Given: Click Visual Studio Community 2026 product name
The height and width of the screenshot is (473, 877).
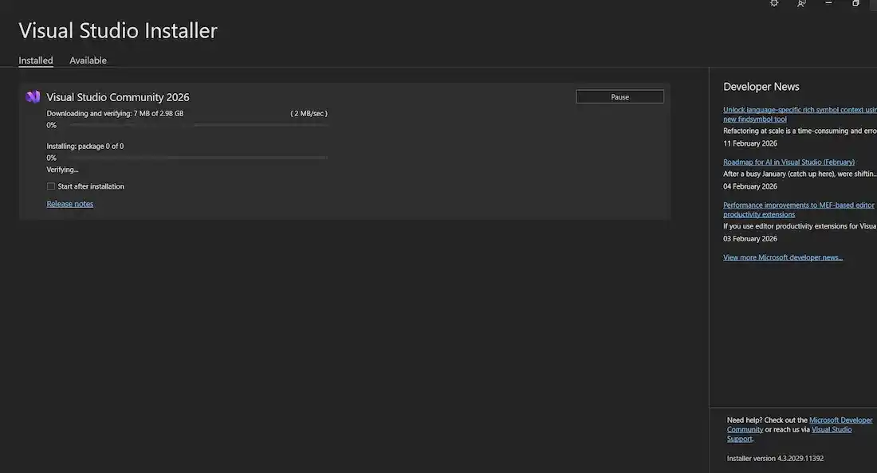Looking at the screenshot, I should (x=118, y=97).
